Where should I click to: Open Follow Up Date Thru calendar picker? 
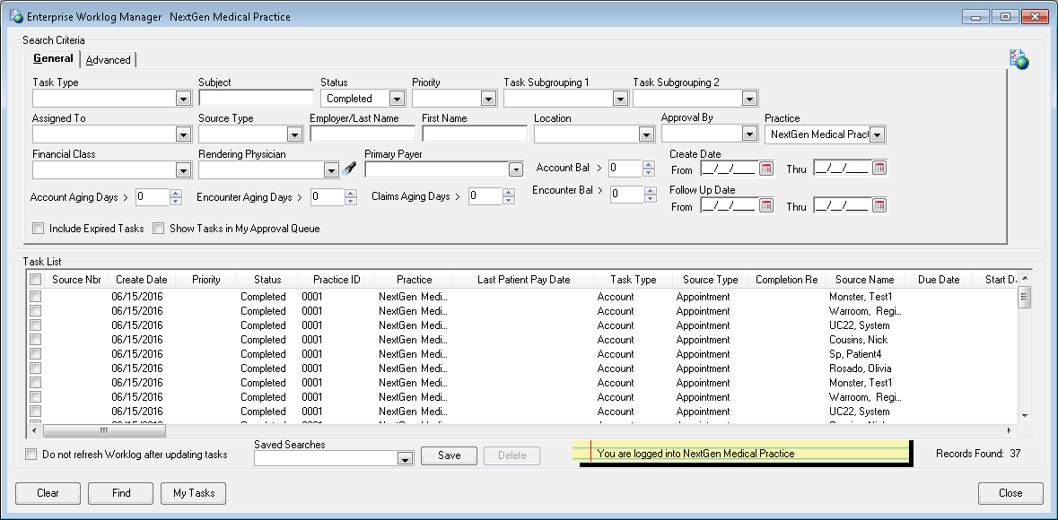point(879,205)
